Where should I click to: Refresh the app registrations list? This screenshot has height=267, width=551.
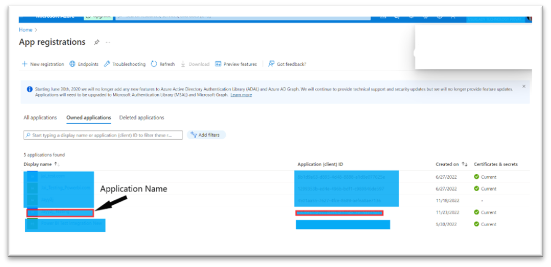163,64
